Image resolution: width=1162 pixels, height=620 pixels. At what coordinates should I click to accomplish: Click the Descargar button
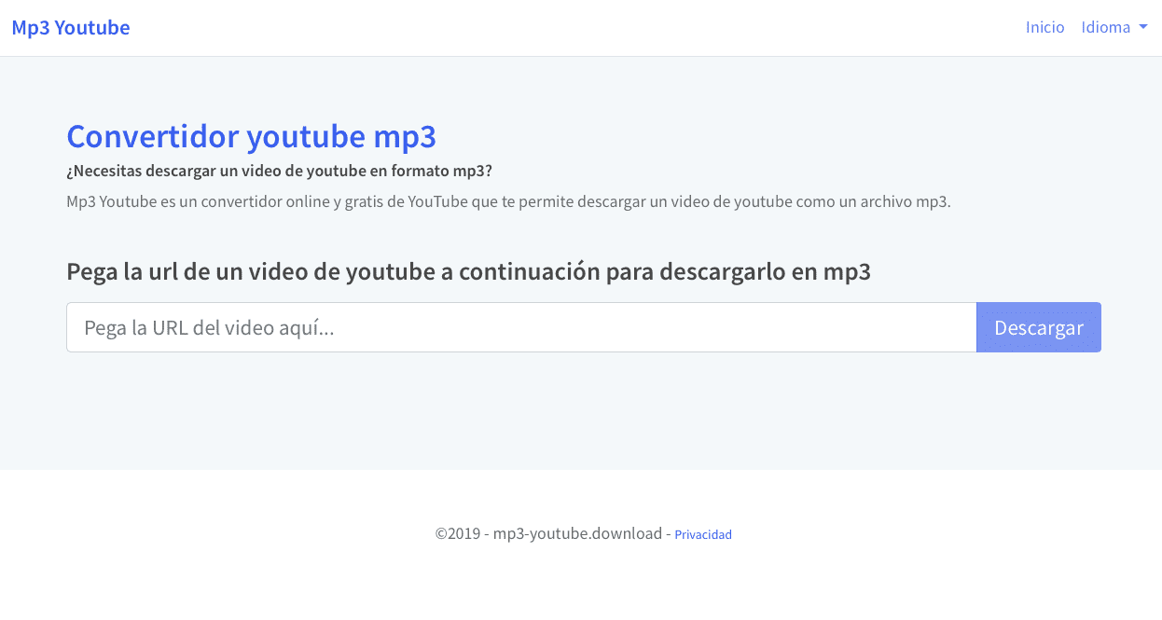(x=1039, y=327)
